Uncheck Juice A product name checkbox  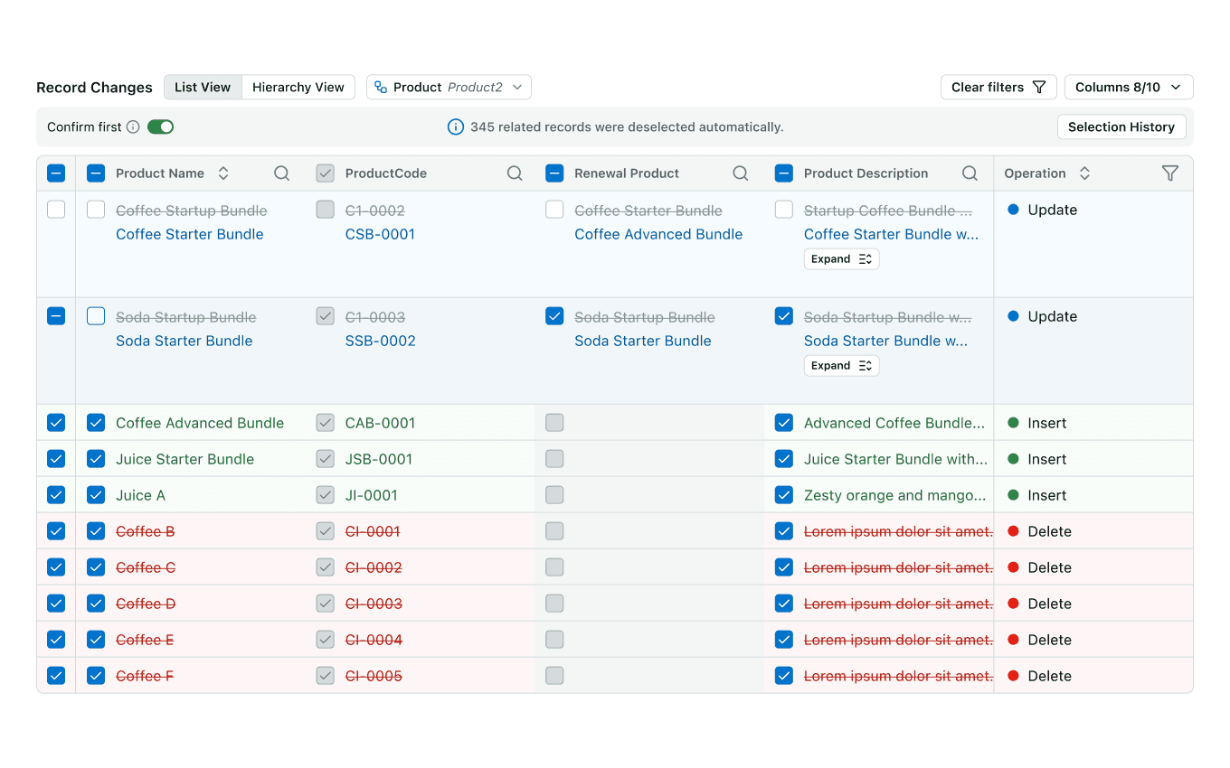[x=96, y=495]
